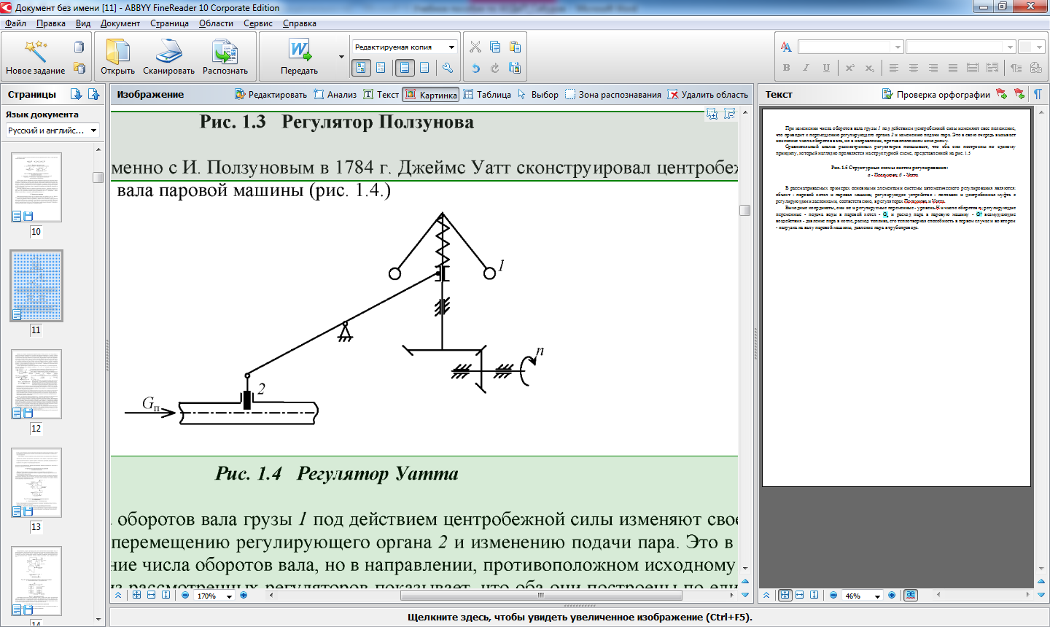Open the Сервис menu
Screen dimensions: 1050x627
(x=258, y=23)
